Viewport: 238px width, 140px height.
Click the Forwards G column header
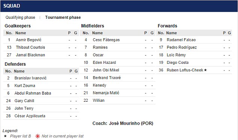(229, 33)
